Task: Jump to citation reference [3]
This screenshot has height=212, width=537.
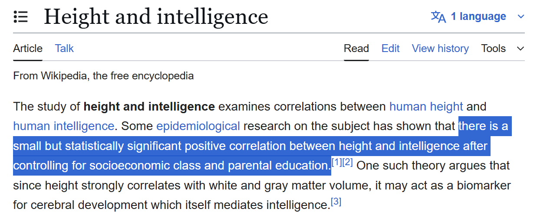Action: coord(336,202)
